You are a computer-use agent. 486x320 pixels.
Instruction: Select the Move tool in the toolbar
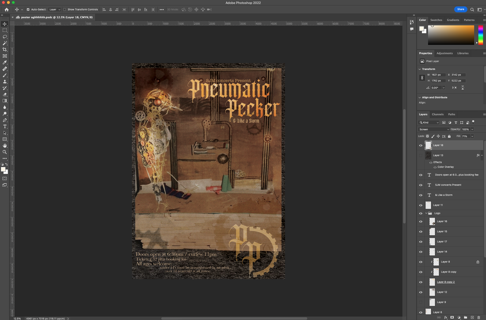point(5,24)
